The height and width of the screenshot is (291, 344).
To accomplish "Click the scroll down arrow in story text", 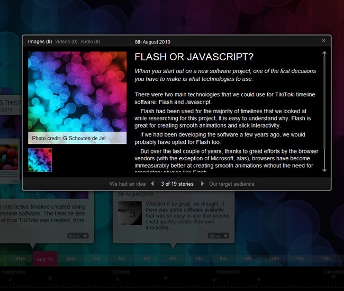I will (x=324, y=169).
